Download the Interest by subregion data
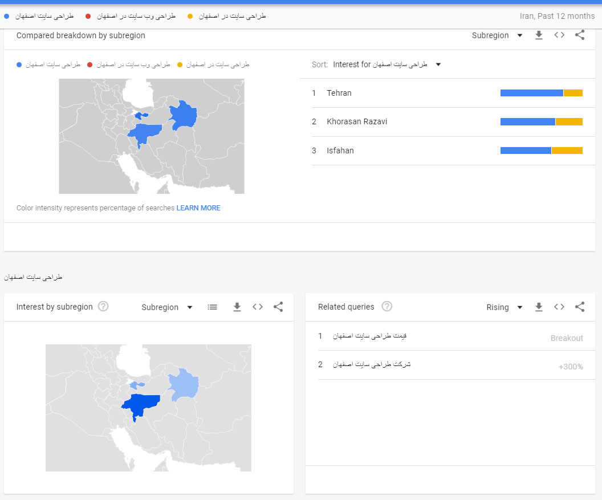Viewport: 602px width, 500px height. [x=237, y=307]
